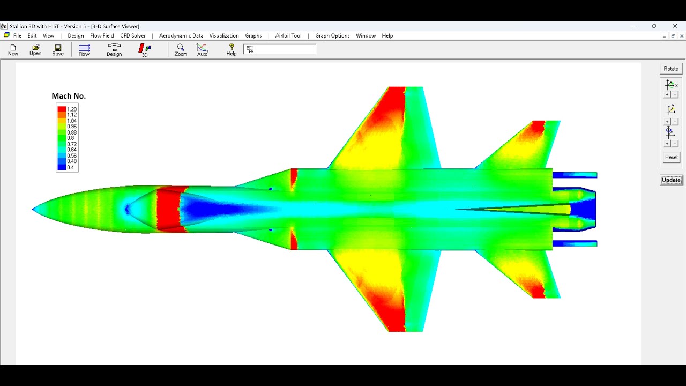Click the Save disk toolbar icon
The image size is (686, 386).
[x=58, y=50]
